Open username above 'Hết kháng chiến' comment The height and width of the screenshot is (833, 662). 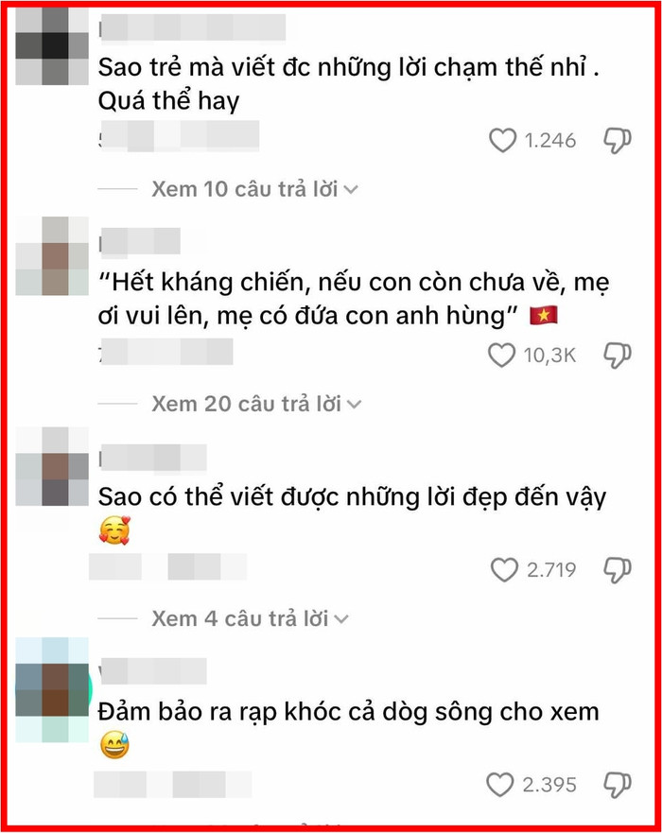point(140,241)
